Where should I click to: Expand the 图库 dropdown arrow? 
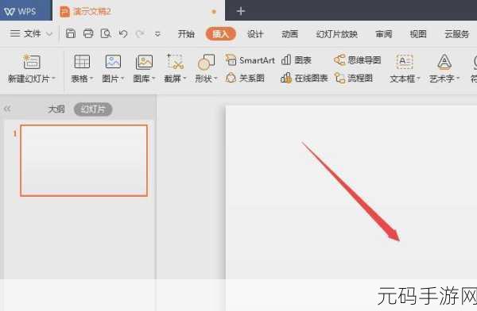pos(153,79)
